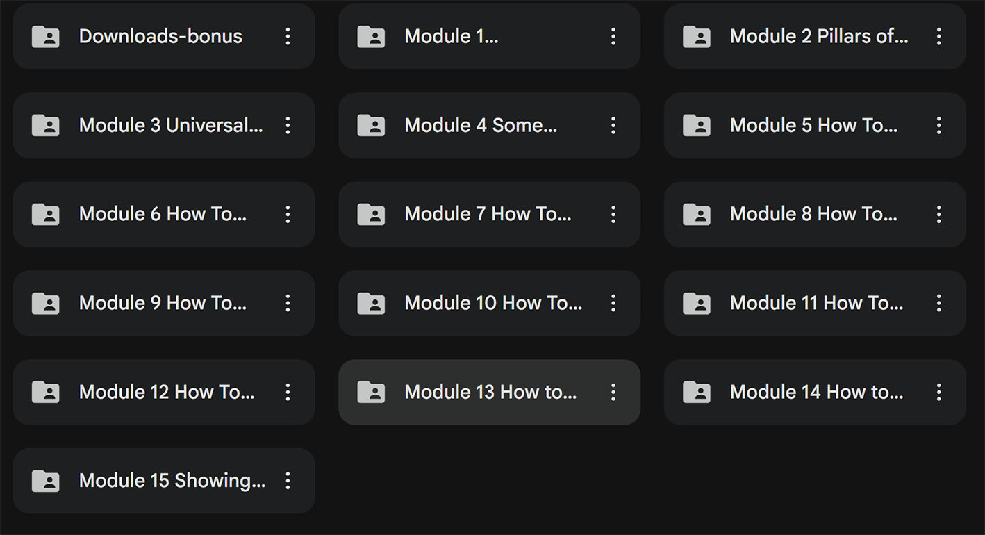
Task: Open the Module 5 How To folder
Action: tap(813, 126)
